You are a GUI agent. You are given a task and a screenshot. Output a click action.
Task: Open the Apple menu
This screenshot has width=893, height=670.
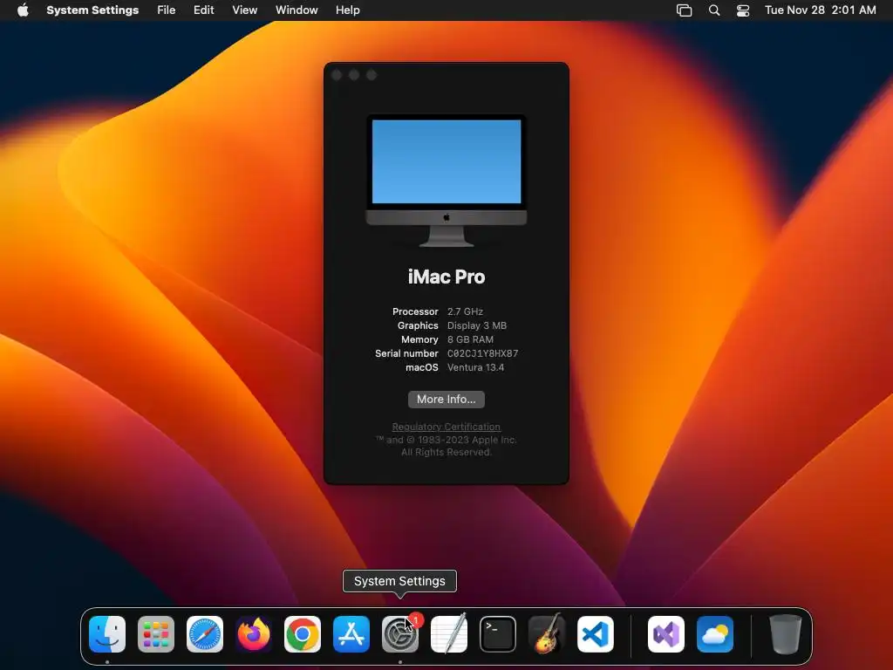(x=23, y=10)
